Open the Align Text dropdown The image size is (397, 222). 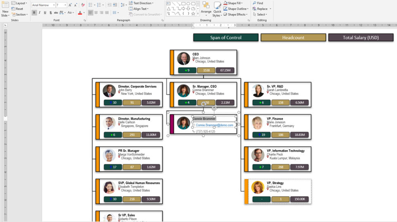coord(139,9)
